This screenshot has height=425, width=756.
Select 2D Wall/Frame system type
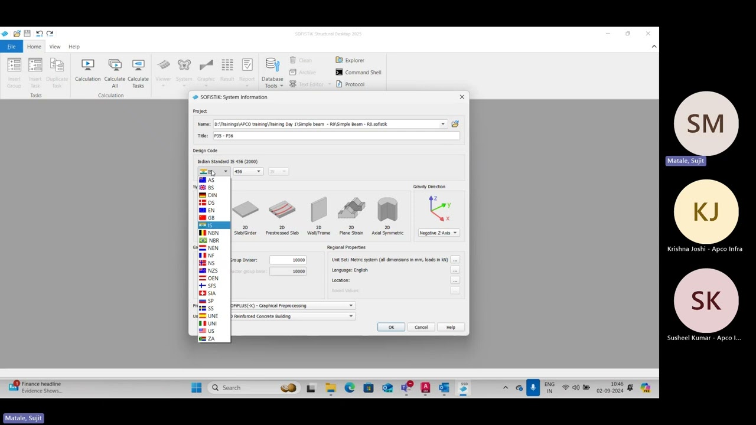(x=318, y=217)
